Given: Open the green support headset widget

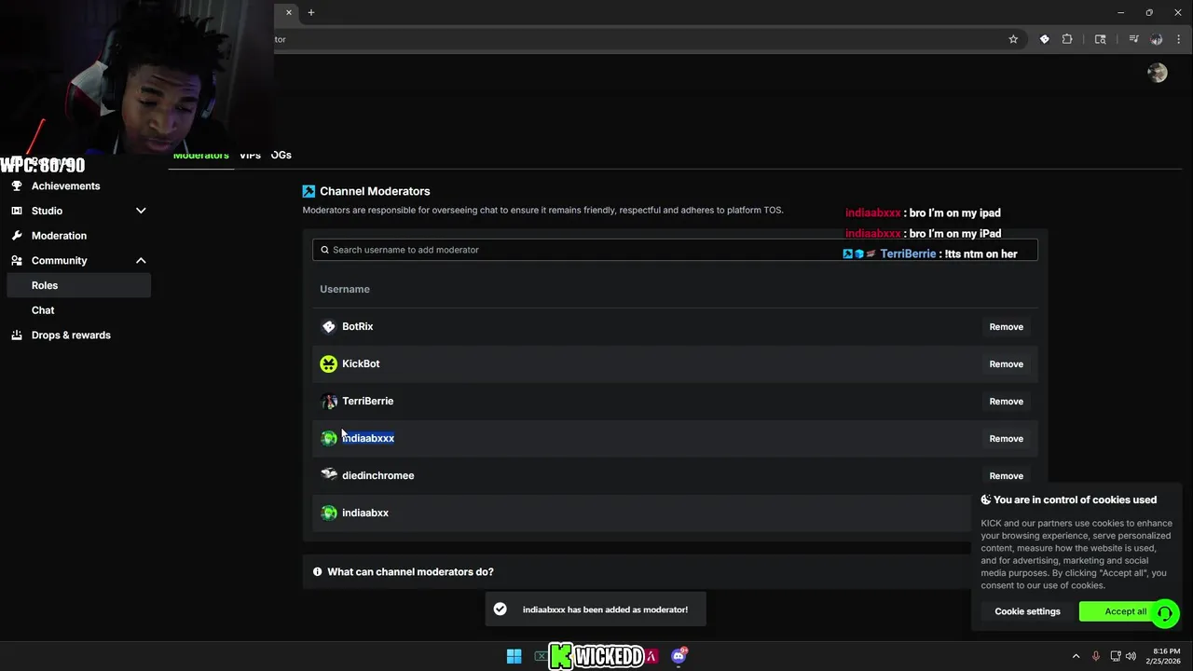Looking at the screenshot, I should click(x=1165, y=613).
